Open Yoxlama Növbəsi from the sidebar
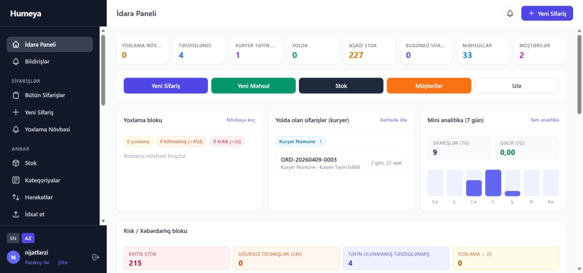Viewport: 583px width, 273px height. pyautogui.click(x=50, y=129)
